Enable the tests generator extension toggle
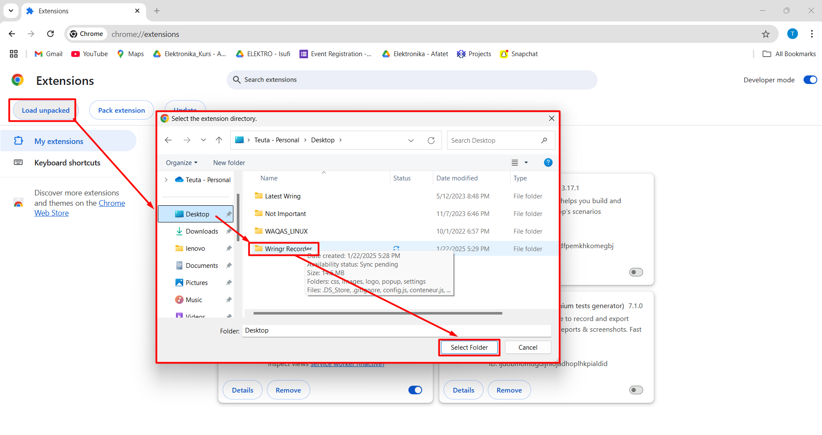 [x=636, y=390]
